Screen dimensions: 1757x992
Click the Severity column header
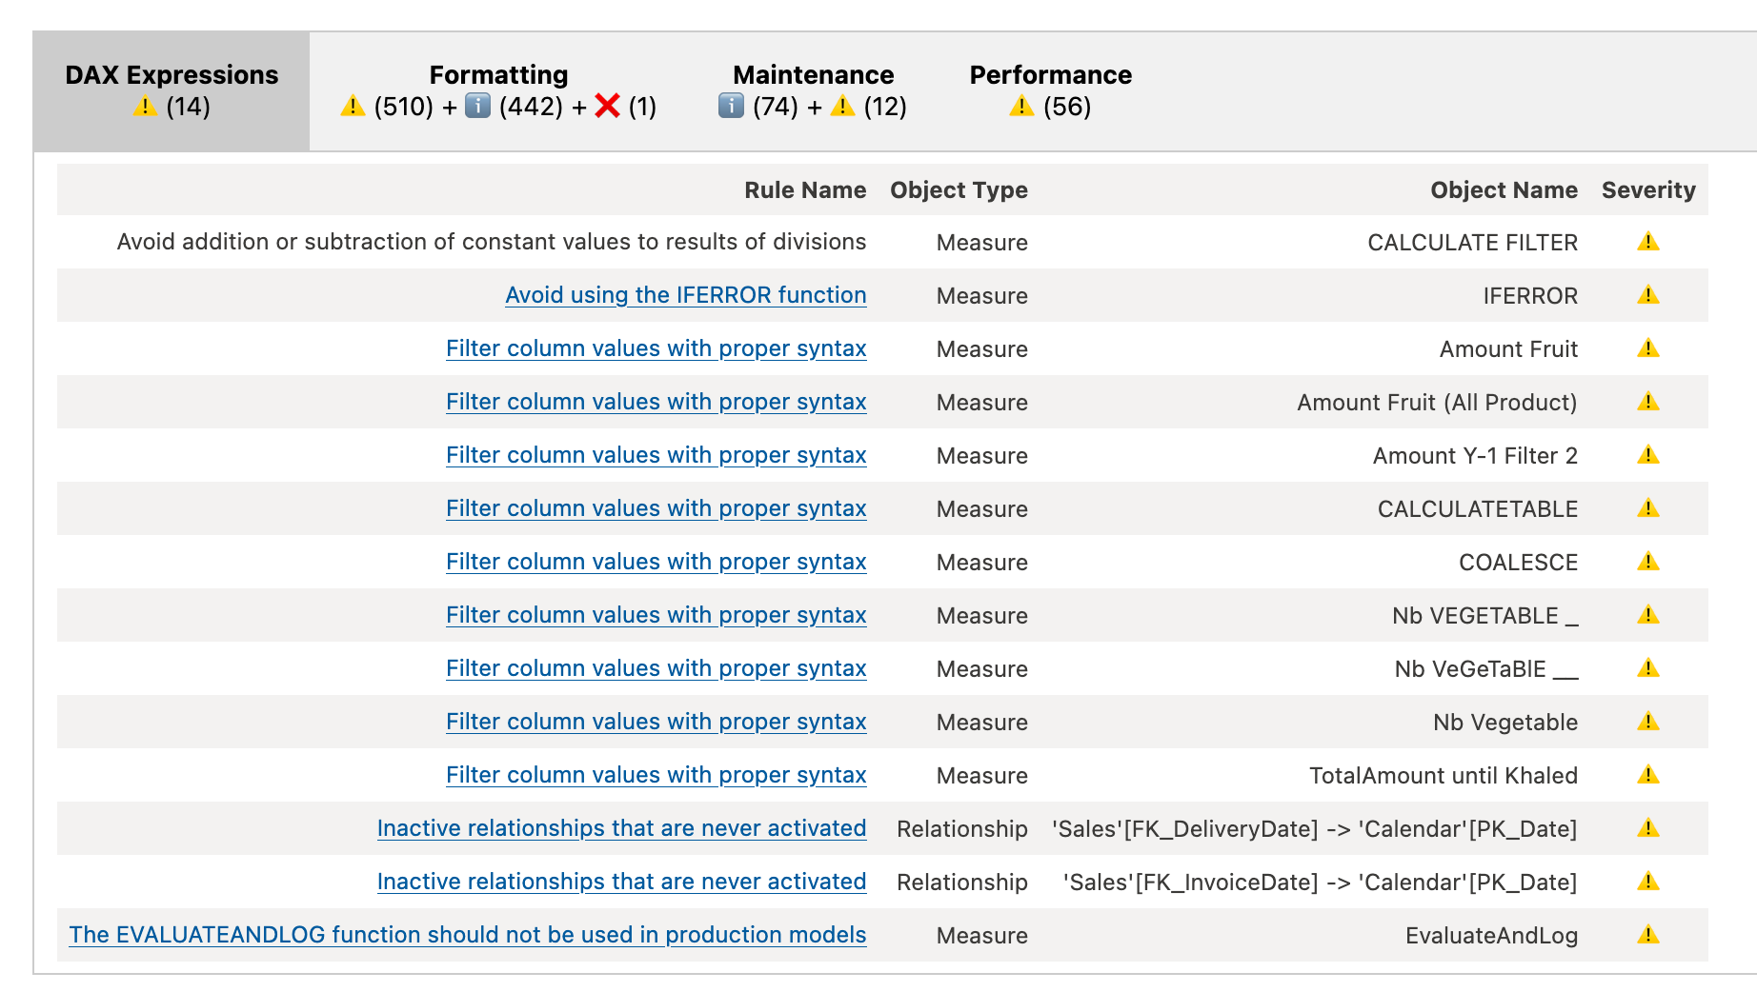pyautogui.click(x=1648, y=189)
